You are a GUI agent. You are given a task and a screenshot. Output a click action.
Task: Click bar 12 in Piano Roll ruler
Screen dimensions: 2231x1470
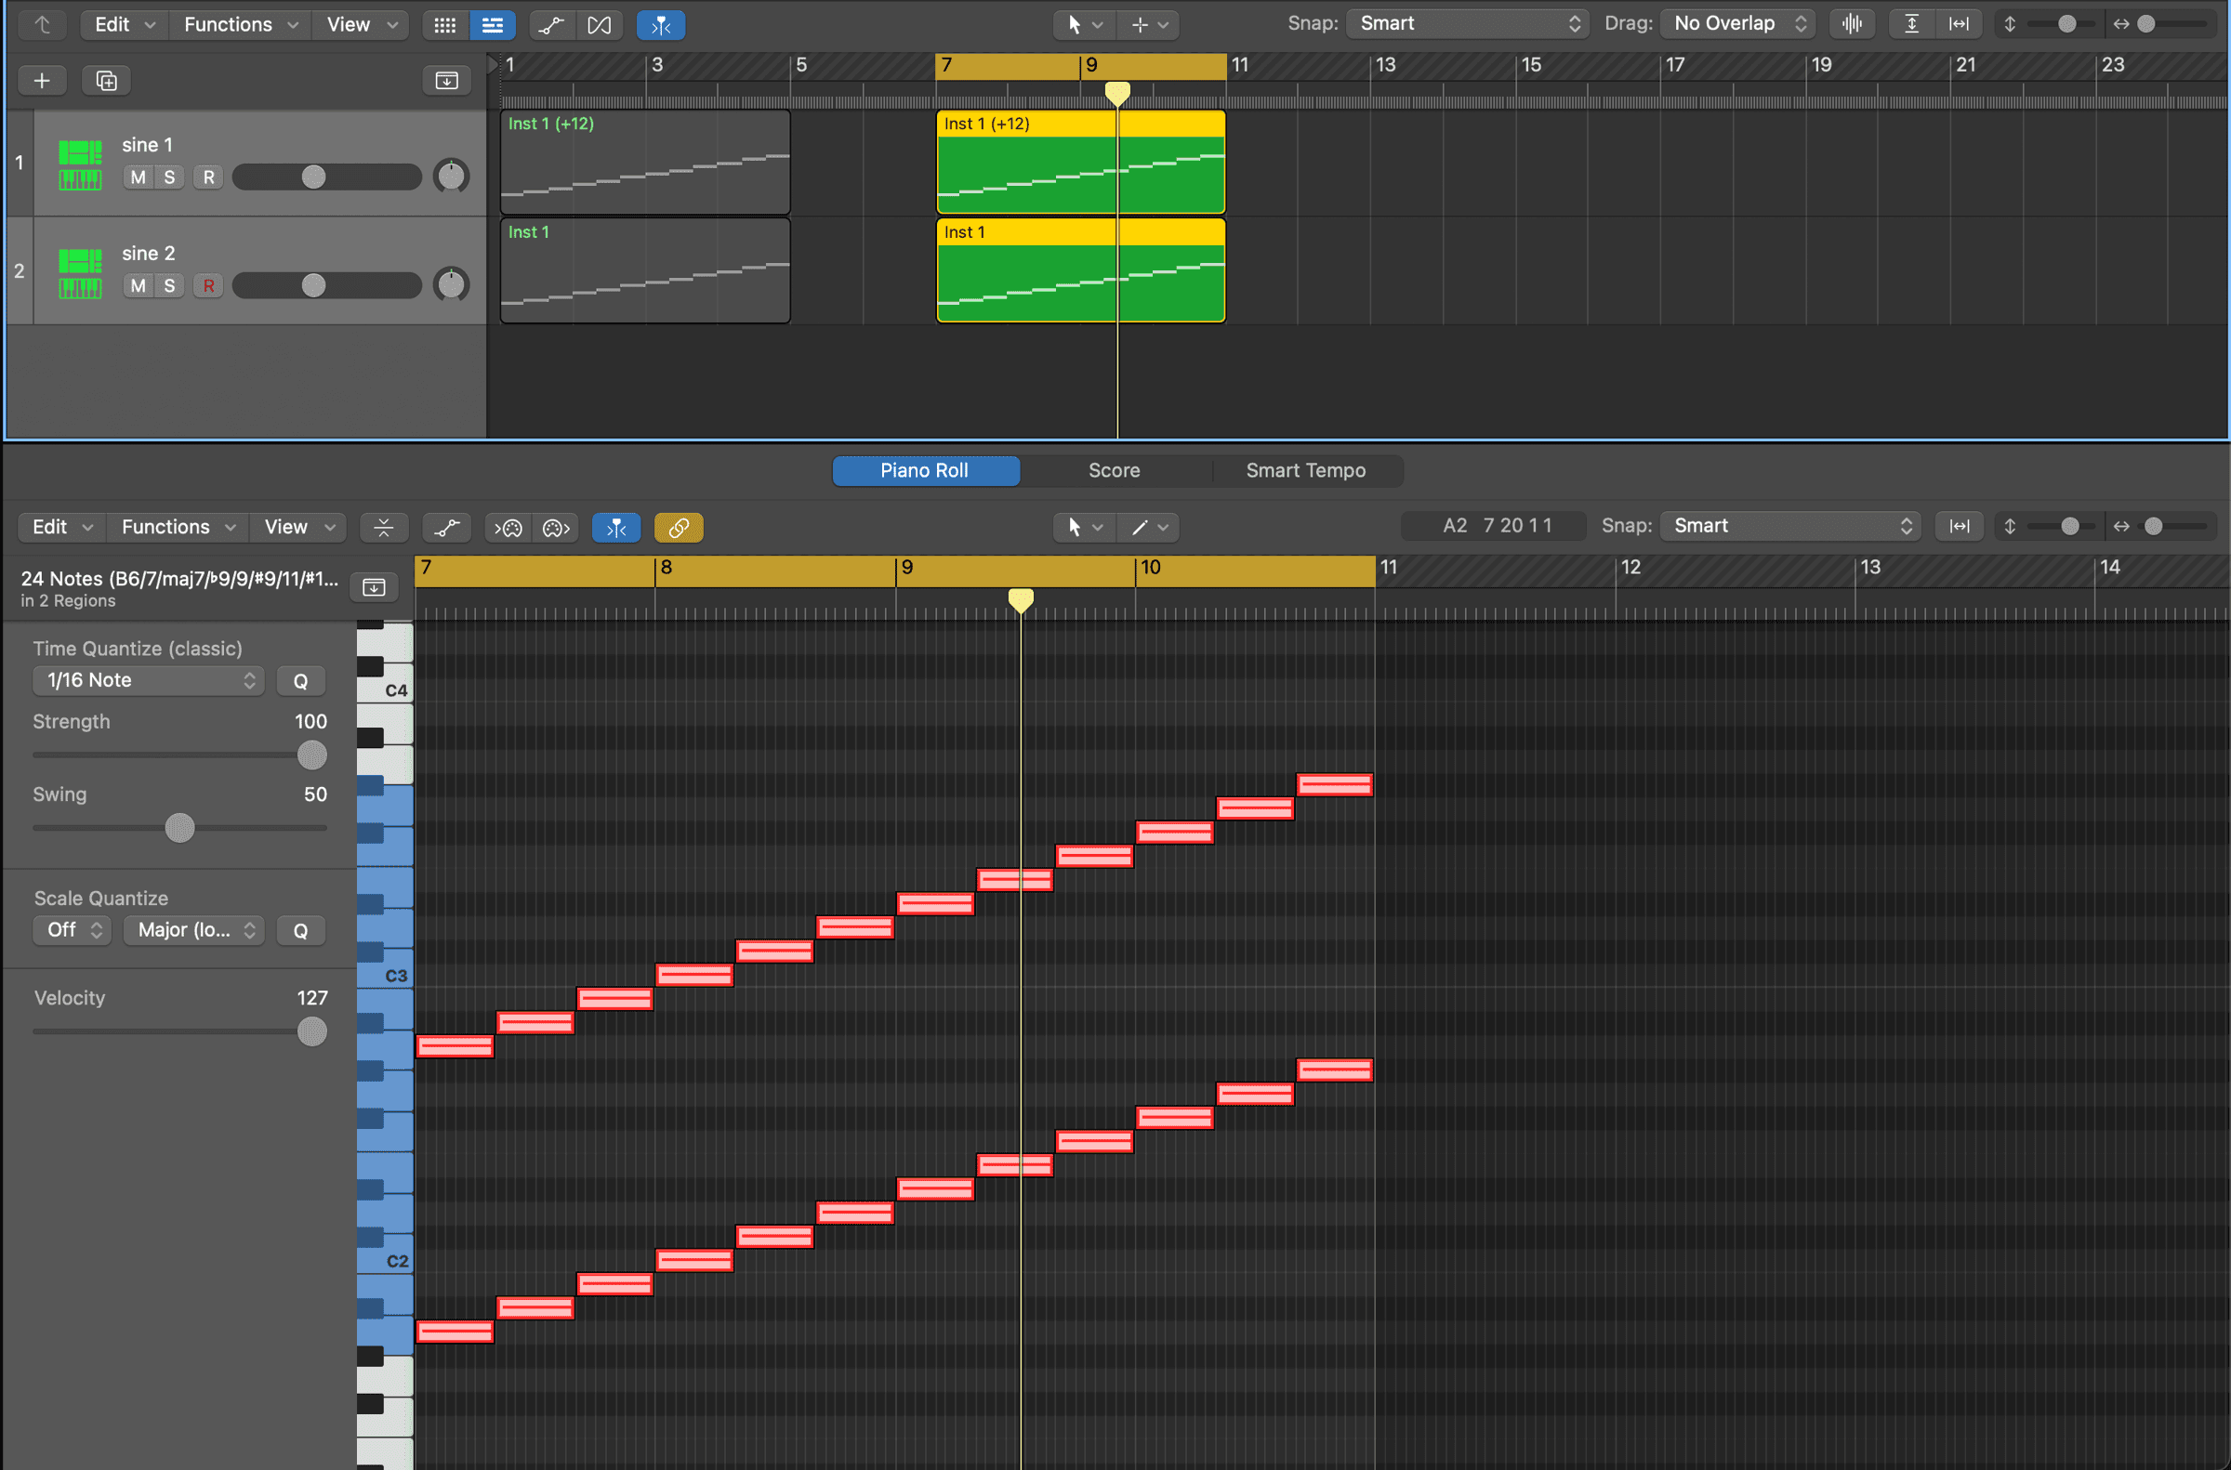pyautogui.click(x=1630, y=567)
